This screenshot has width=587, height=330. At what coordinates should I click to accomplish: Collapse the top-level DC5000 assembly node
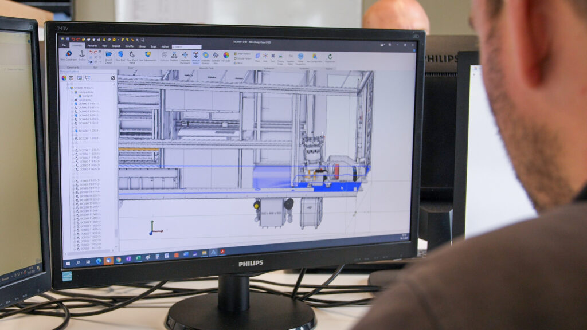(68, 88)
